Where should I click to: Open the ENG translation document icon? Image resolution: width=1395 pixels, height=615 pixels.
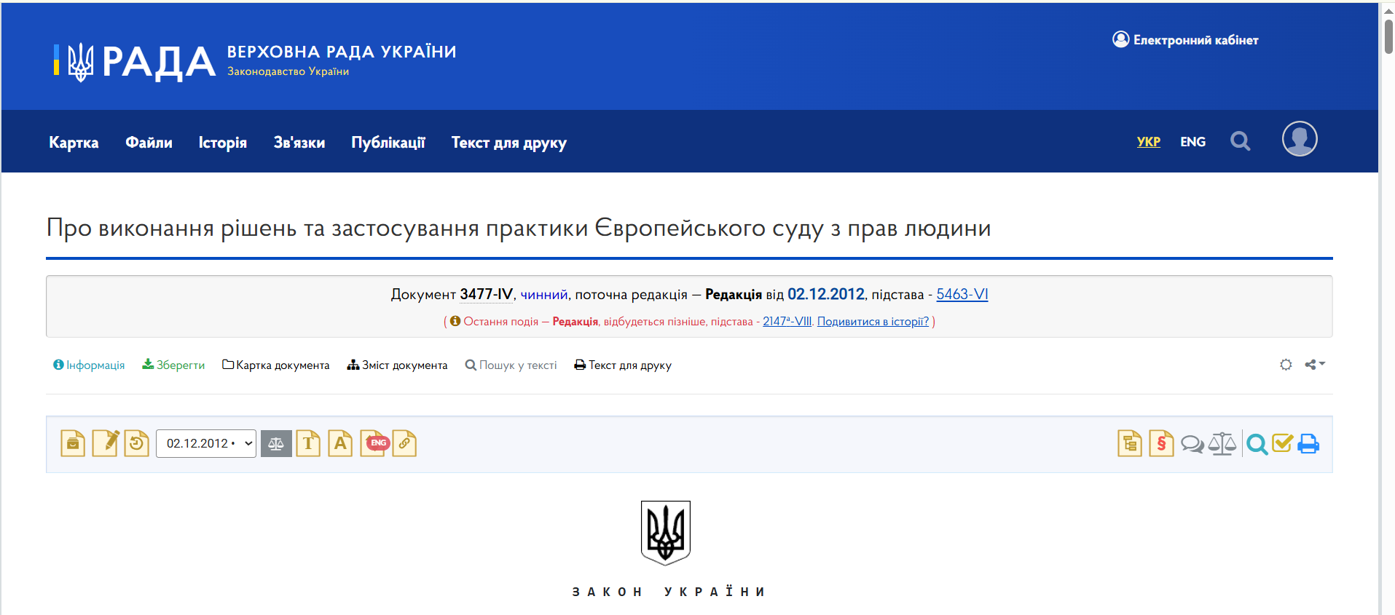click(x=374, y=443)
